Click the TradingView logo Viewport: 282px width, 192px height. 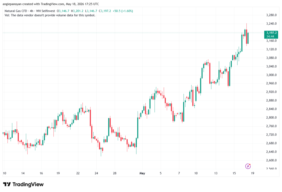click(23, 184)
